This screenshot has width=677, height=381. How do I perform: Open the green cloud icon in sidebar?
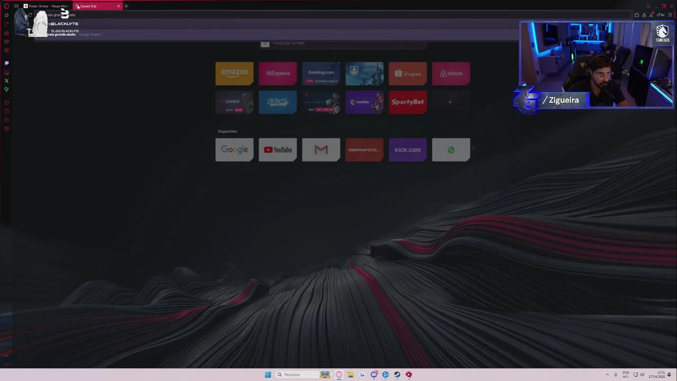(x=6, y=89)
